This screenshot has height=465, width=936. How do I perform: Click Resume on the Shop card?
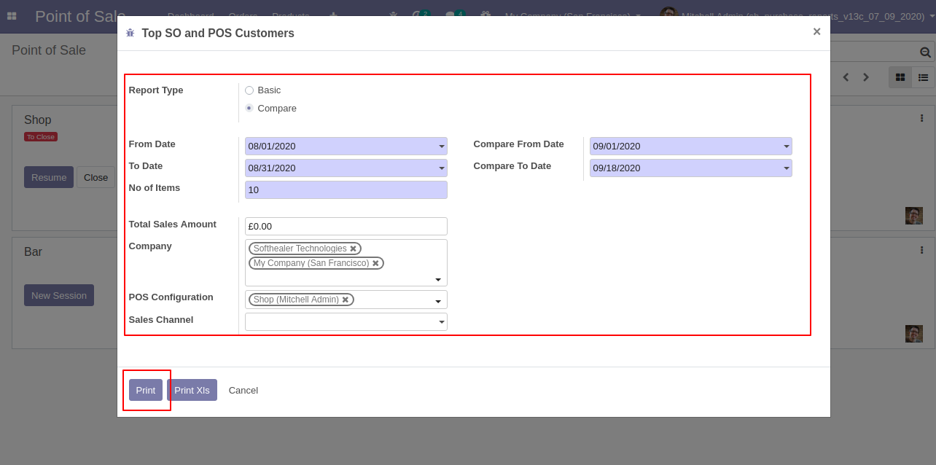[x=49, y=177]
